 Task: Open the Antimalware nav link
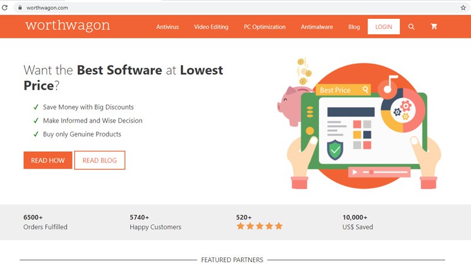point(317,27)
